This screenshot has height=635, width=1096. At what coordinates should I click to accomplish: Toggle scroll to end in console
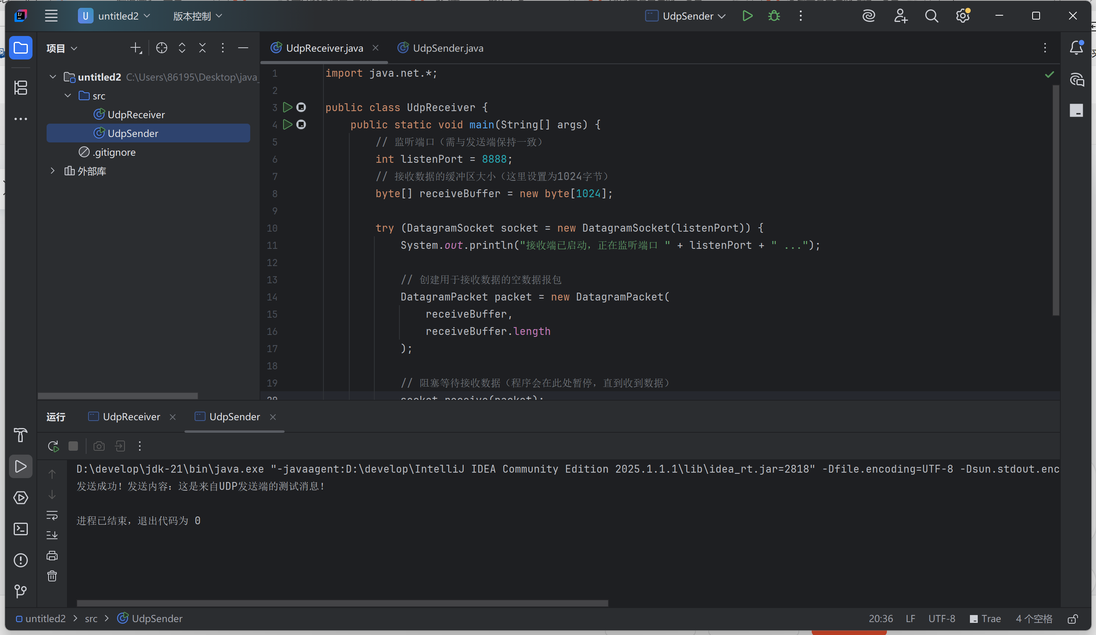52,535
